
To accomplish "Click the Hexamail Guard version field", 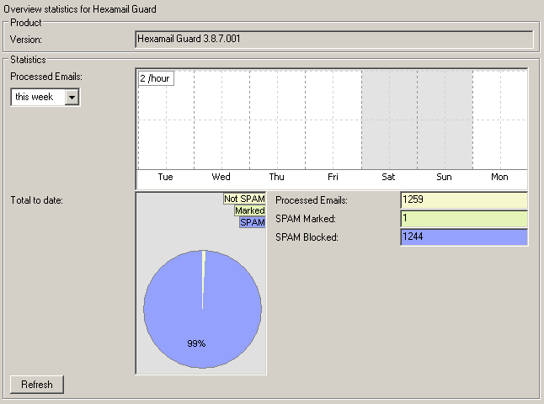I will [333, 39].
